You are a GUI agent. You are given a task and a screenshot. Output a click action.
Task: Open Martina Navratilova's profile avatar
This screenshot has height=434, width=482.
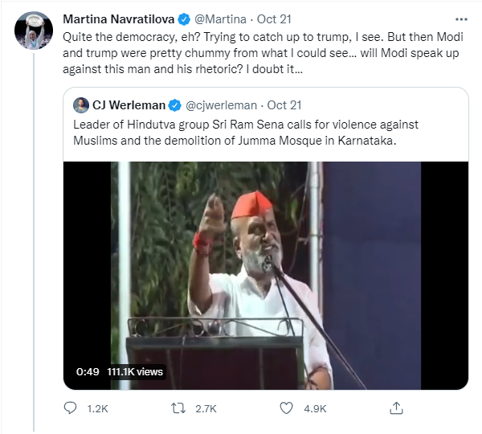35,30
